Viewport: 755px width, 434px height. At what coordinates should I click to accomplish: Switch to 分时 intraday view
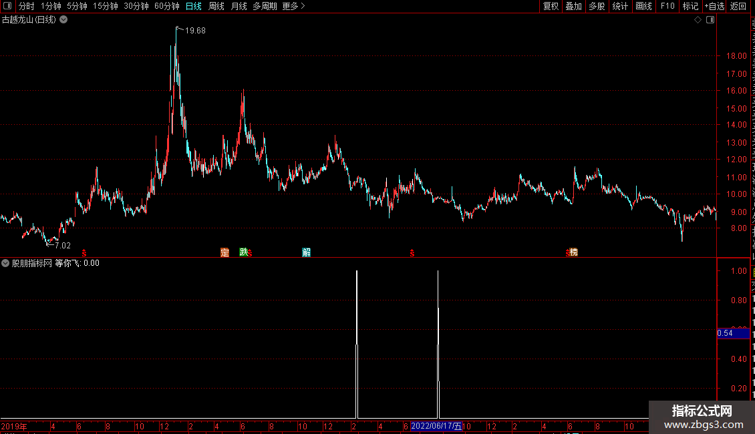pyautogui.click(x=27, y=6)
